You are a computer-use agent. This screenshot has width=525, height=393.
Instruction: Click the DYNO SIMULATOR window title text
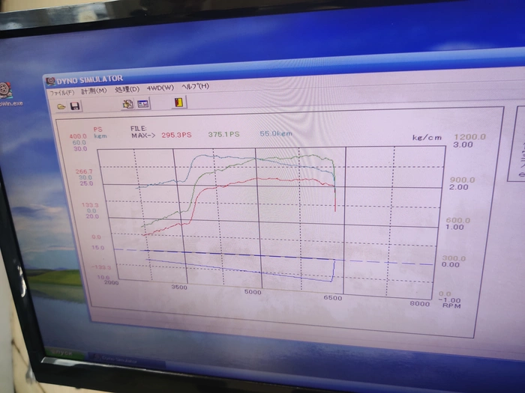[x=90, y=80]
